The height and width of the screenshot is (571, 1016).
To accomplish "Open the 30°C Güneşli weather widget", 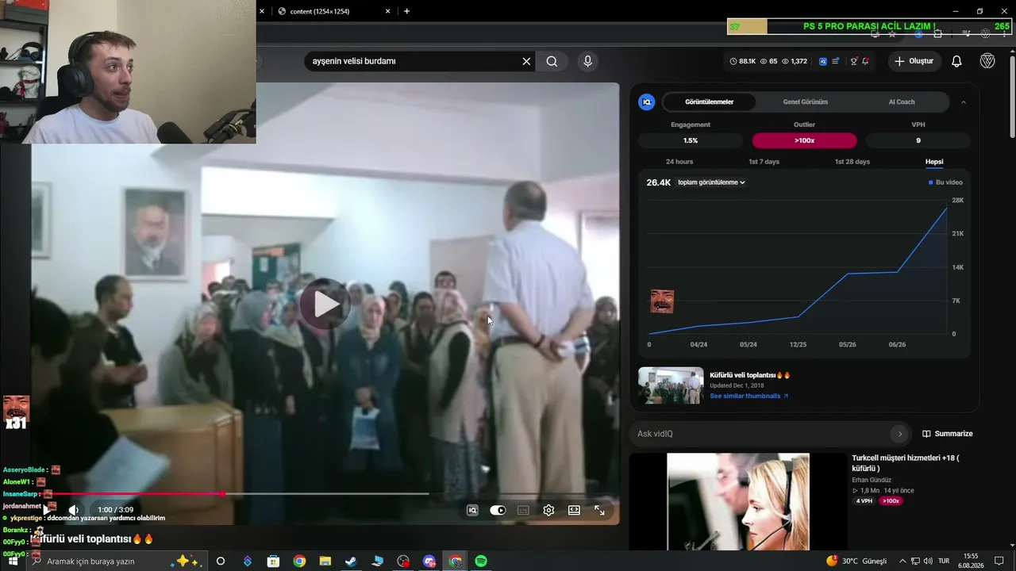I will (x=857, y=561).
